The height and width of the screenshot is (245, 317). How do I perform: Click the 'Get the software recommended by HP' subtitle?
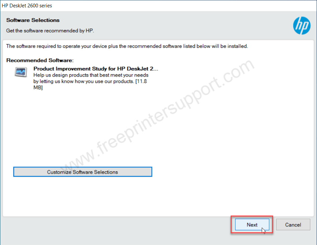pos(50,31)
